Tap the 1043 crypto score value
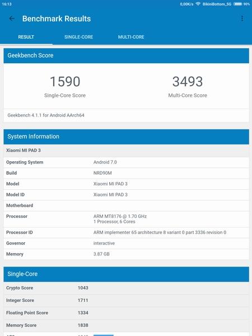This screenshot has width=252, height=336. pos(83,288)
